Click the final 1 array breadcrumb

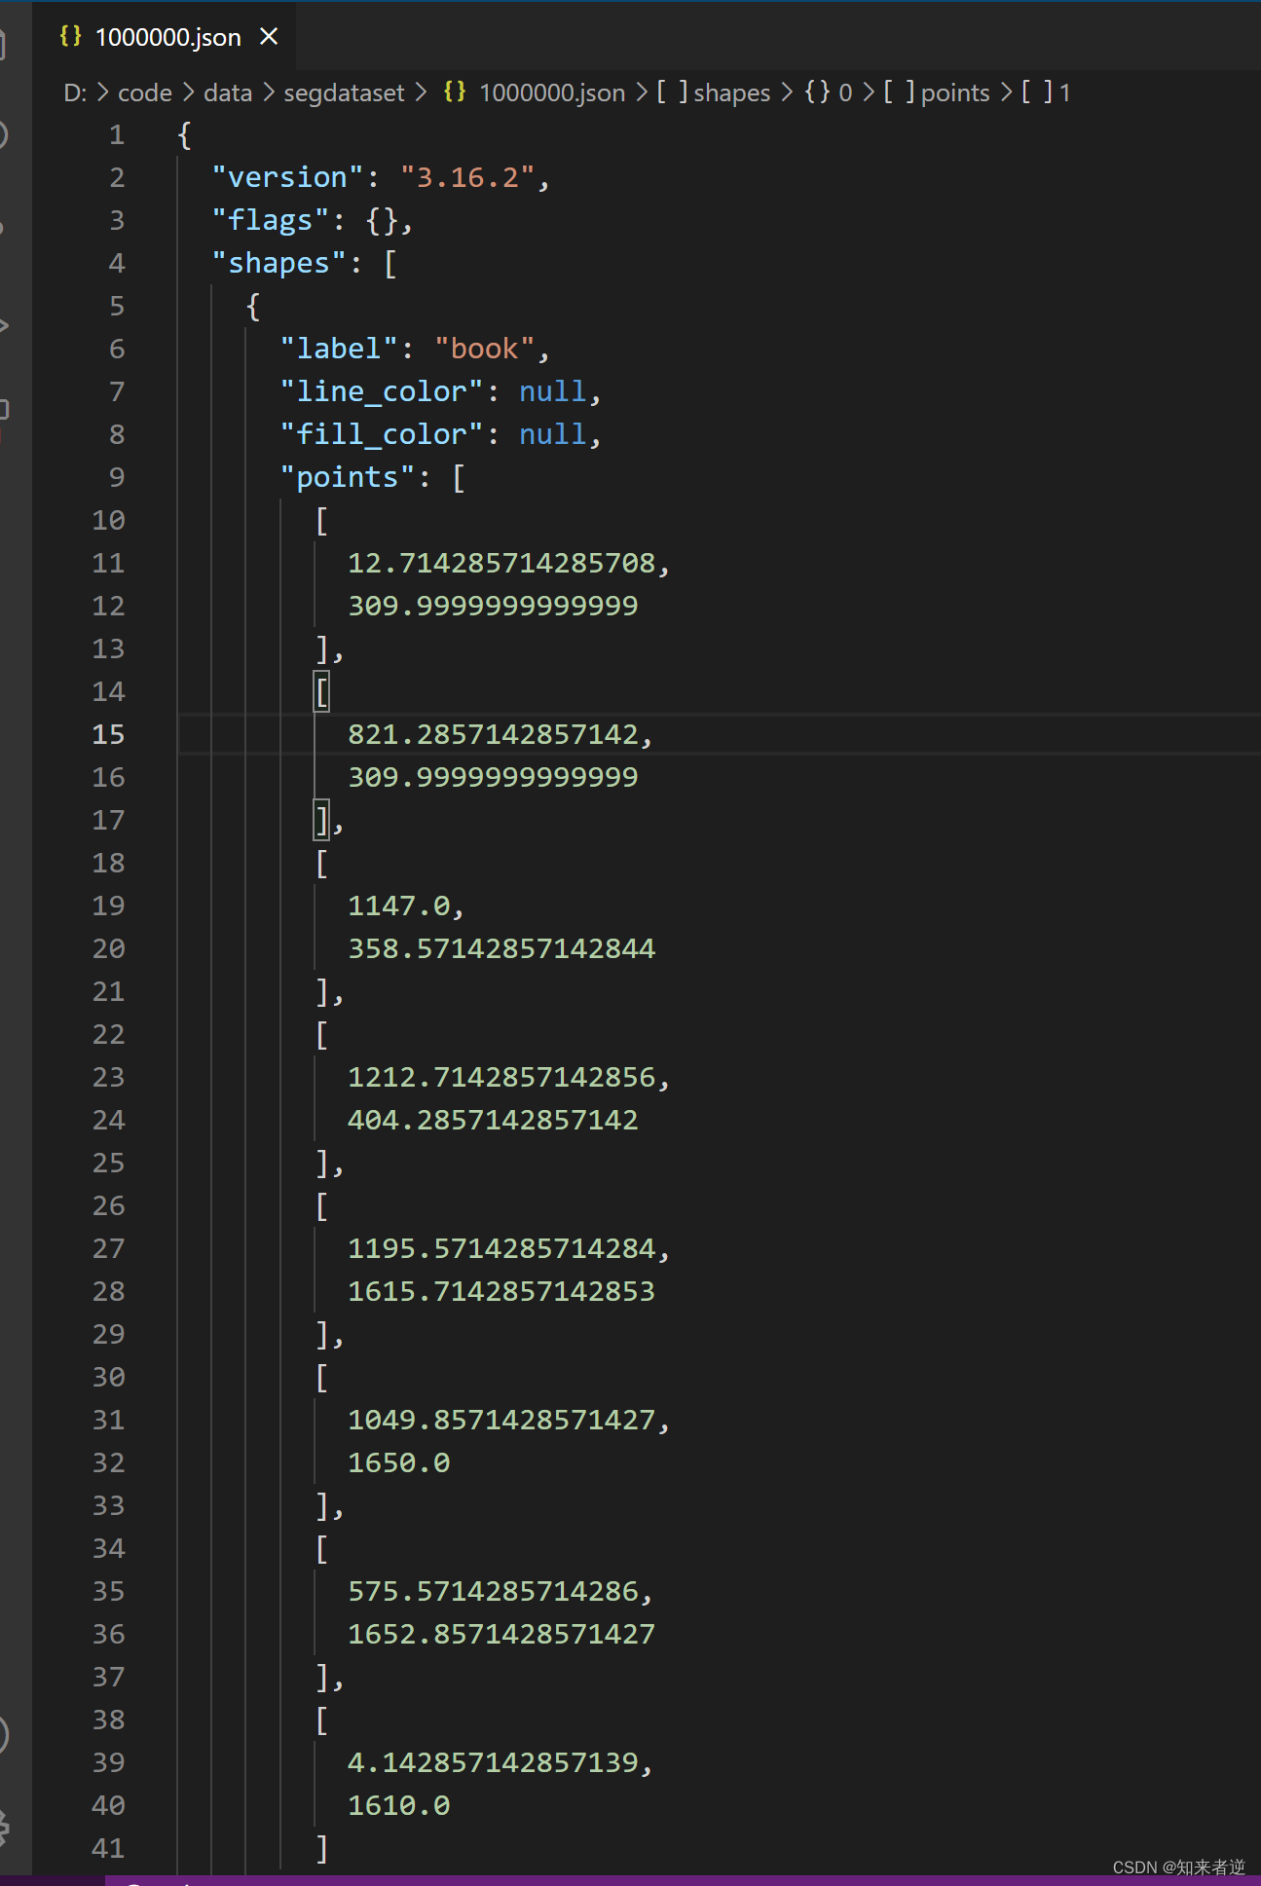tap(1065, 92)
